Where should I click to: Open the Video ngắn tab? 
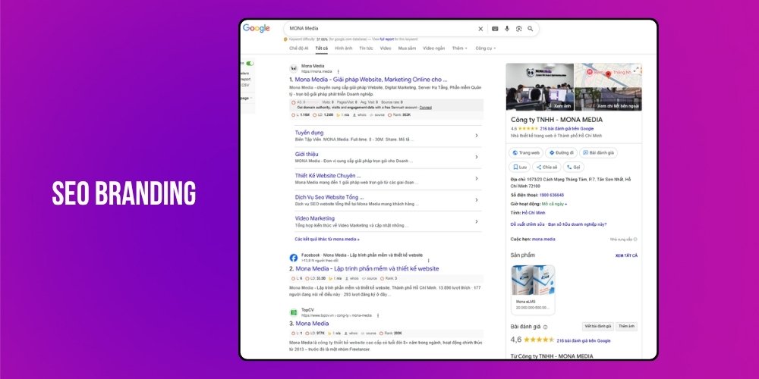click(433, 49)
